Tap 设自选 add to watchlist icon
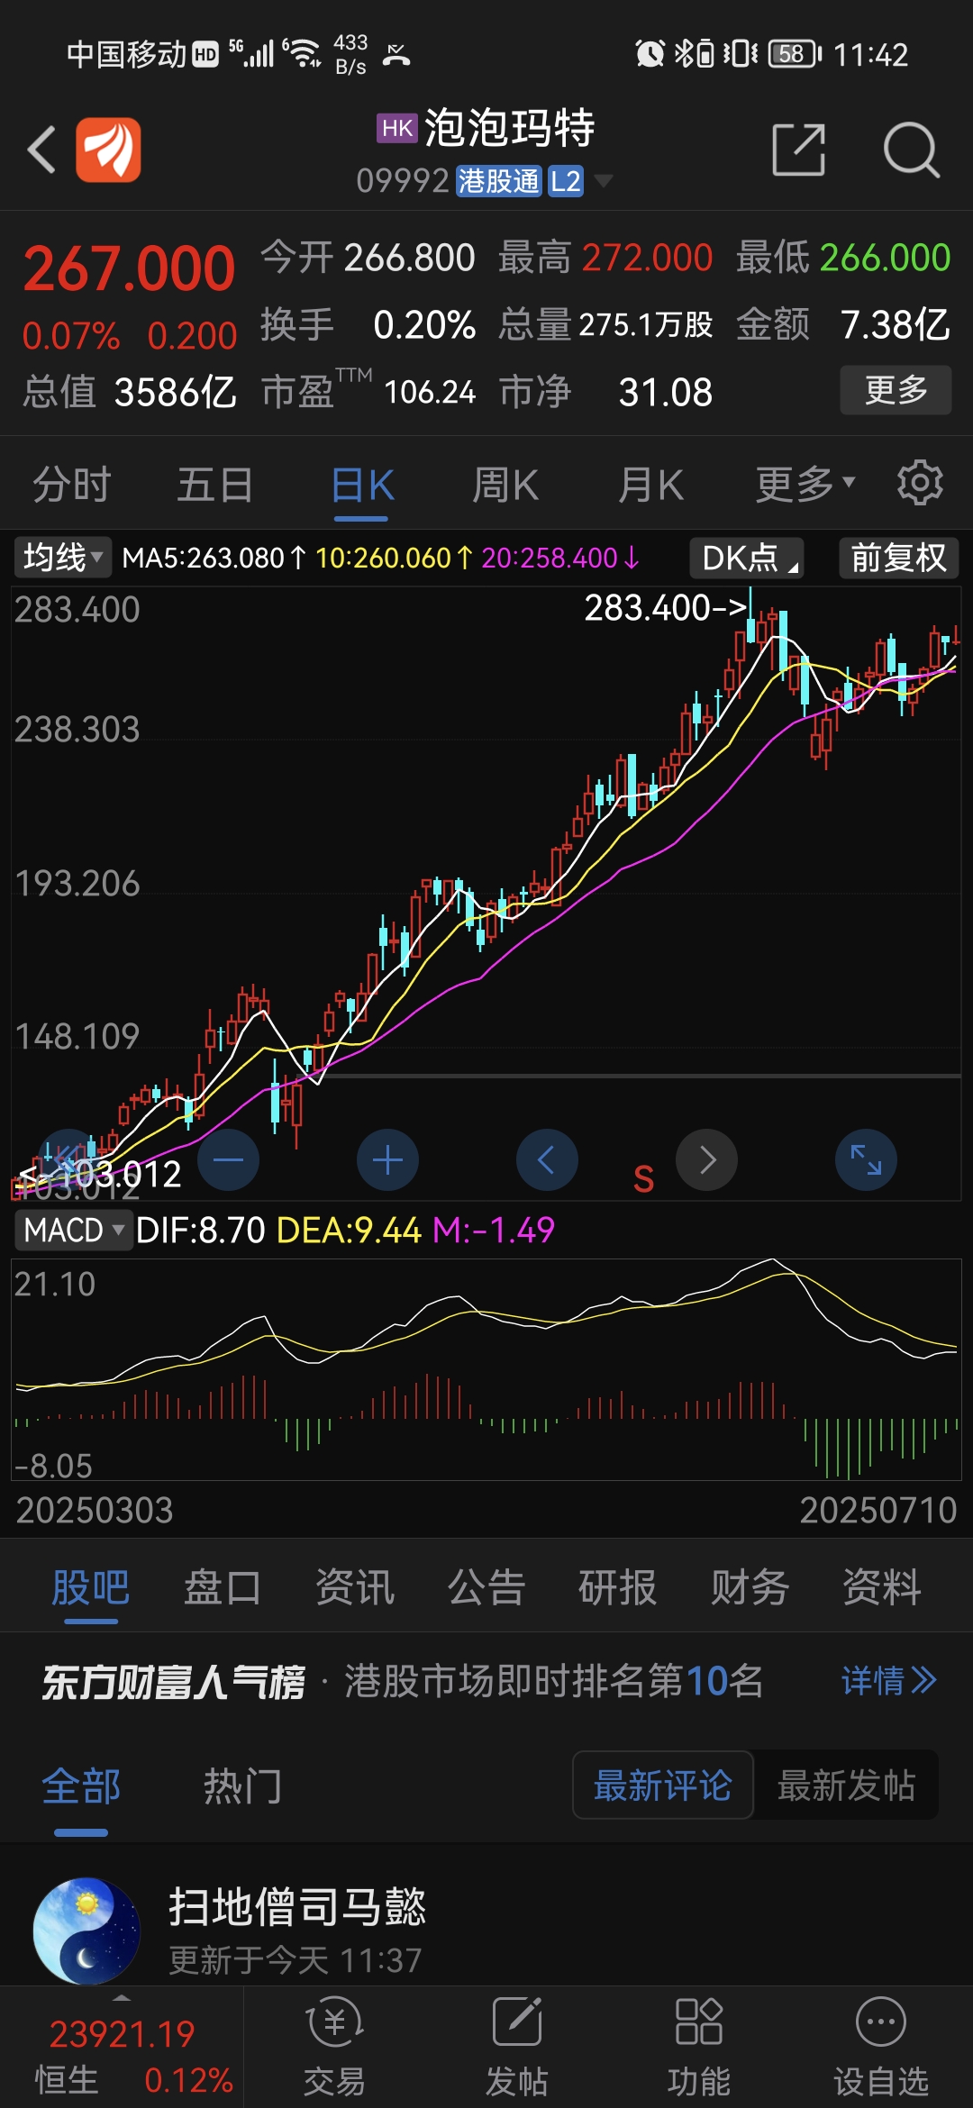 880,2049
